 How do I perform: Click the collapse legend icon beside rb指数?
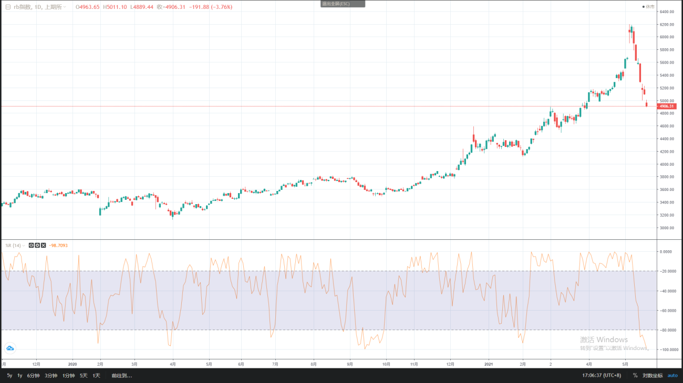[7, 7]
